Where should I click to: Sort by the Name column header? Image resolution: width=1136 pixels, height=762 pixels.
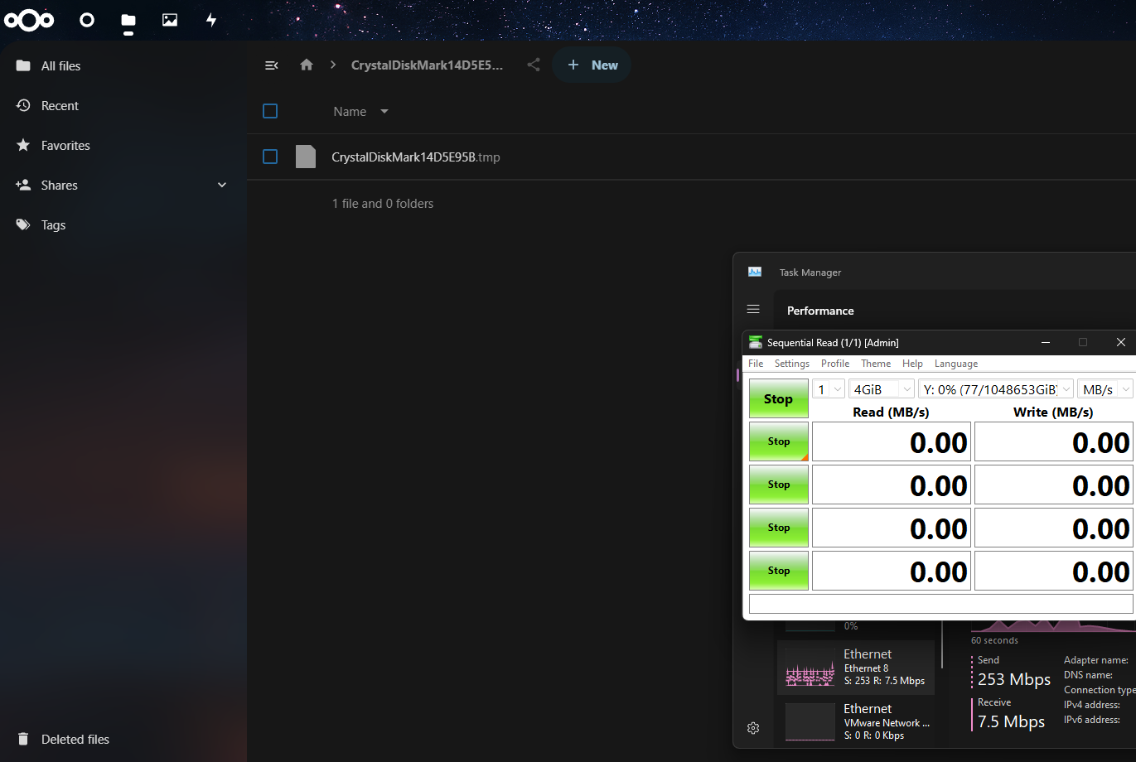tap(360, 111)
